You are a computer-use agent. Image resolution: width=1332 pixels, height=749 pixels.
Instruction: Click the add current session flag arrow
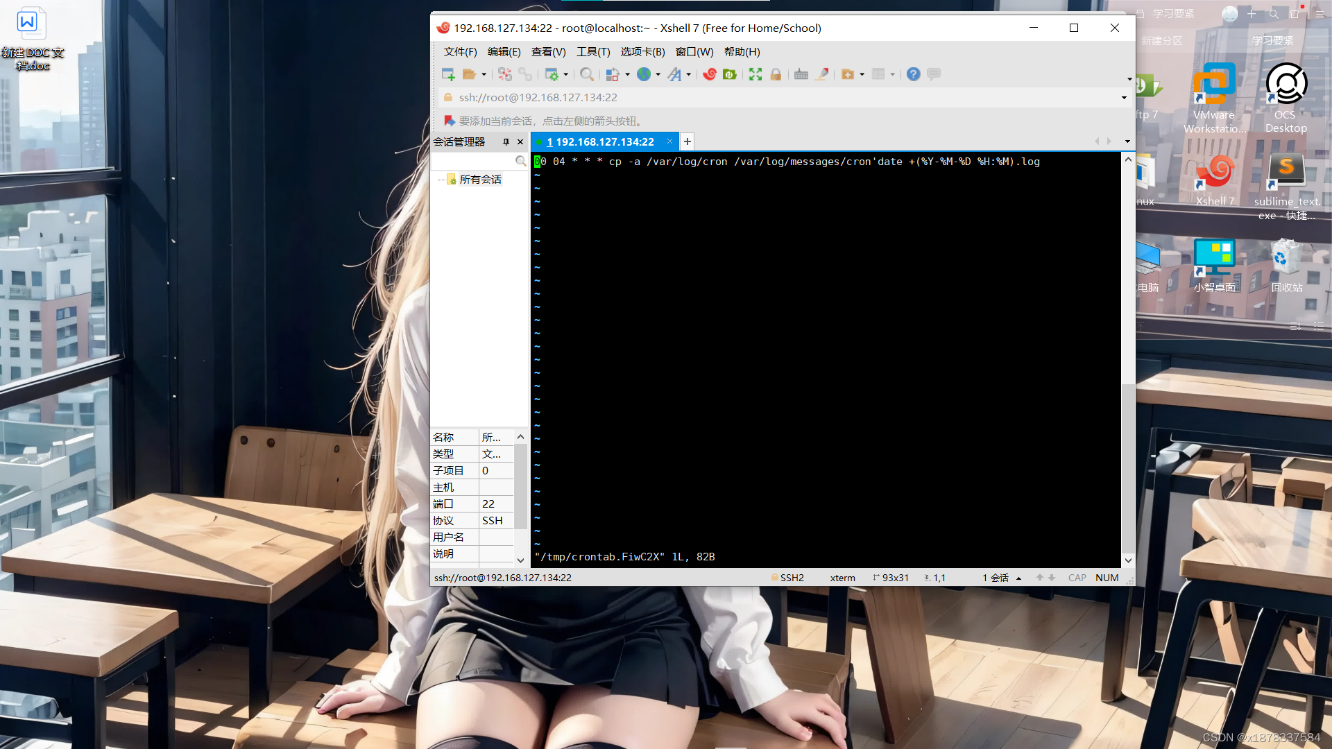point(450,121)
